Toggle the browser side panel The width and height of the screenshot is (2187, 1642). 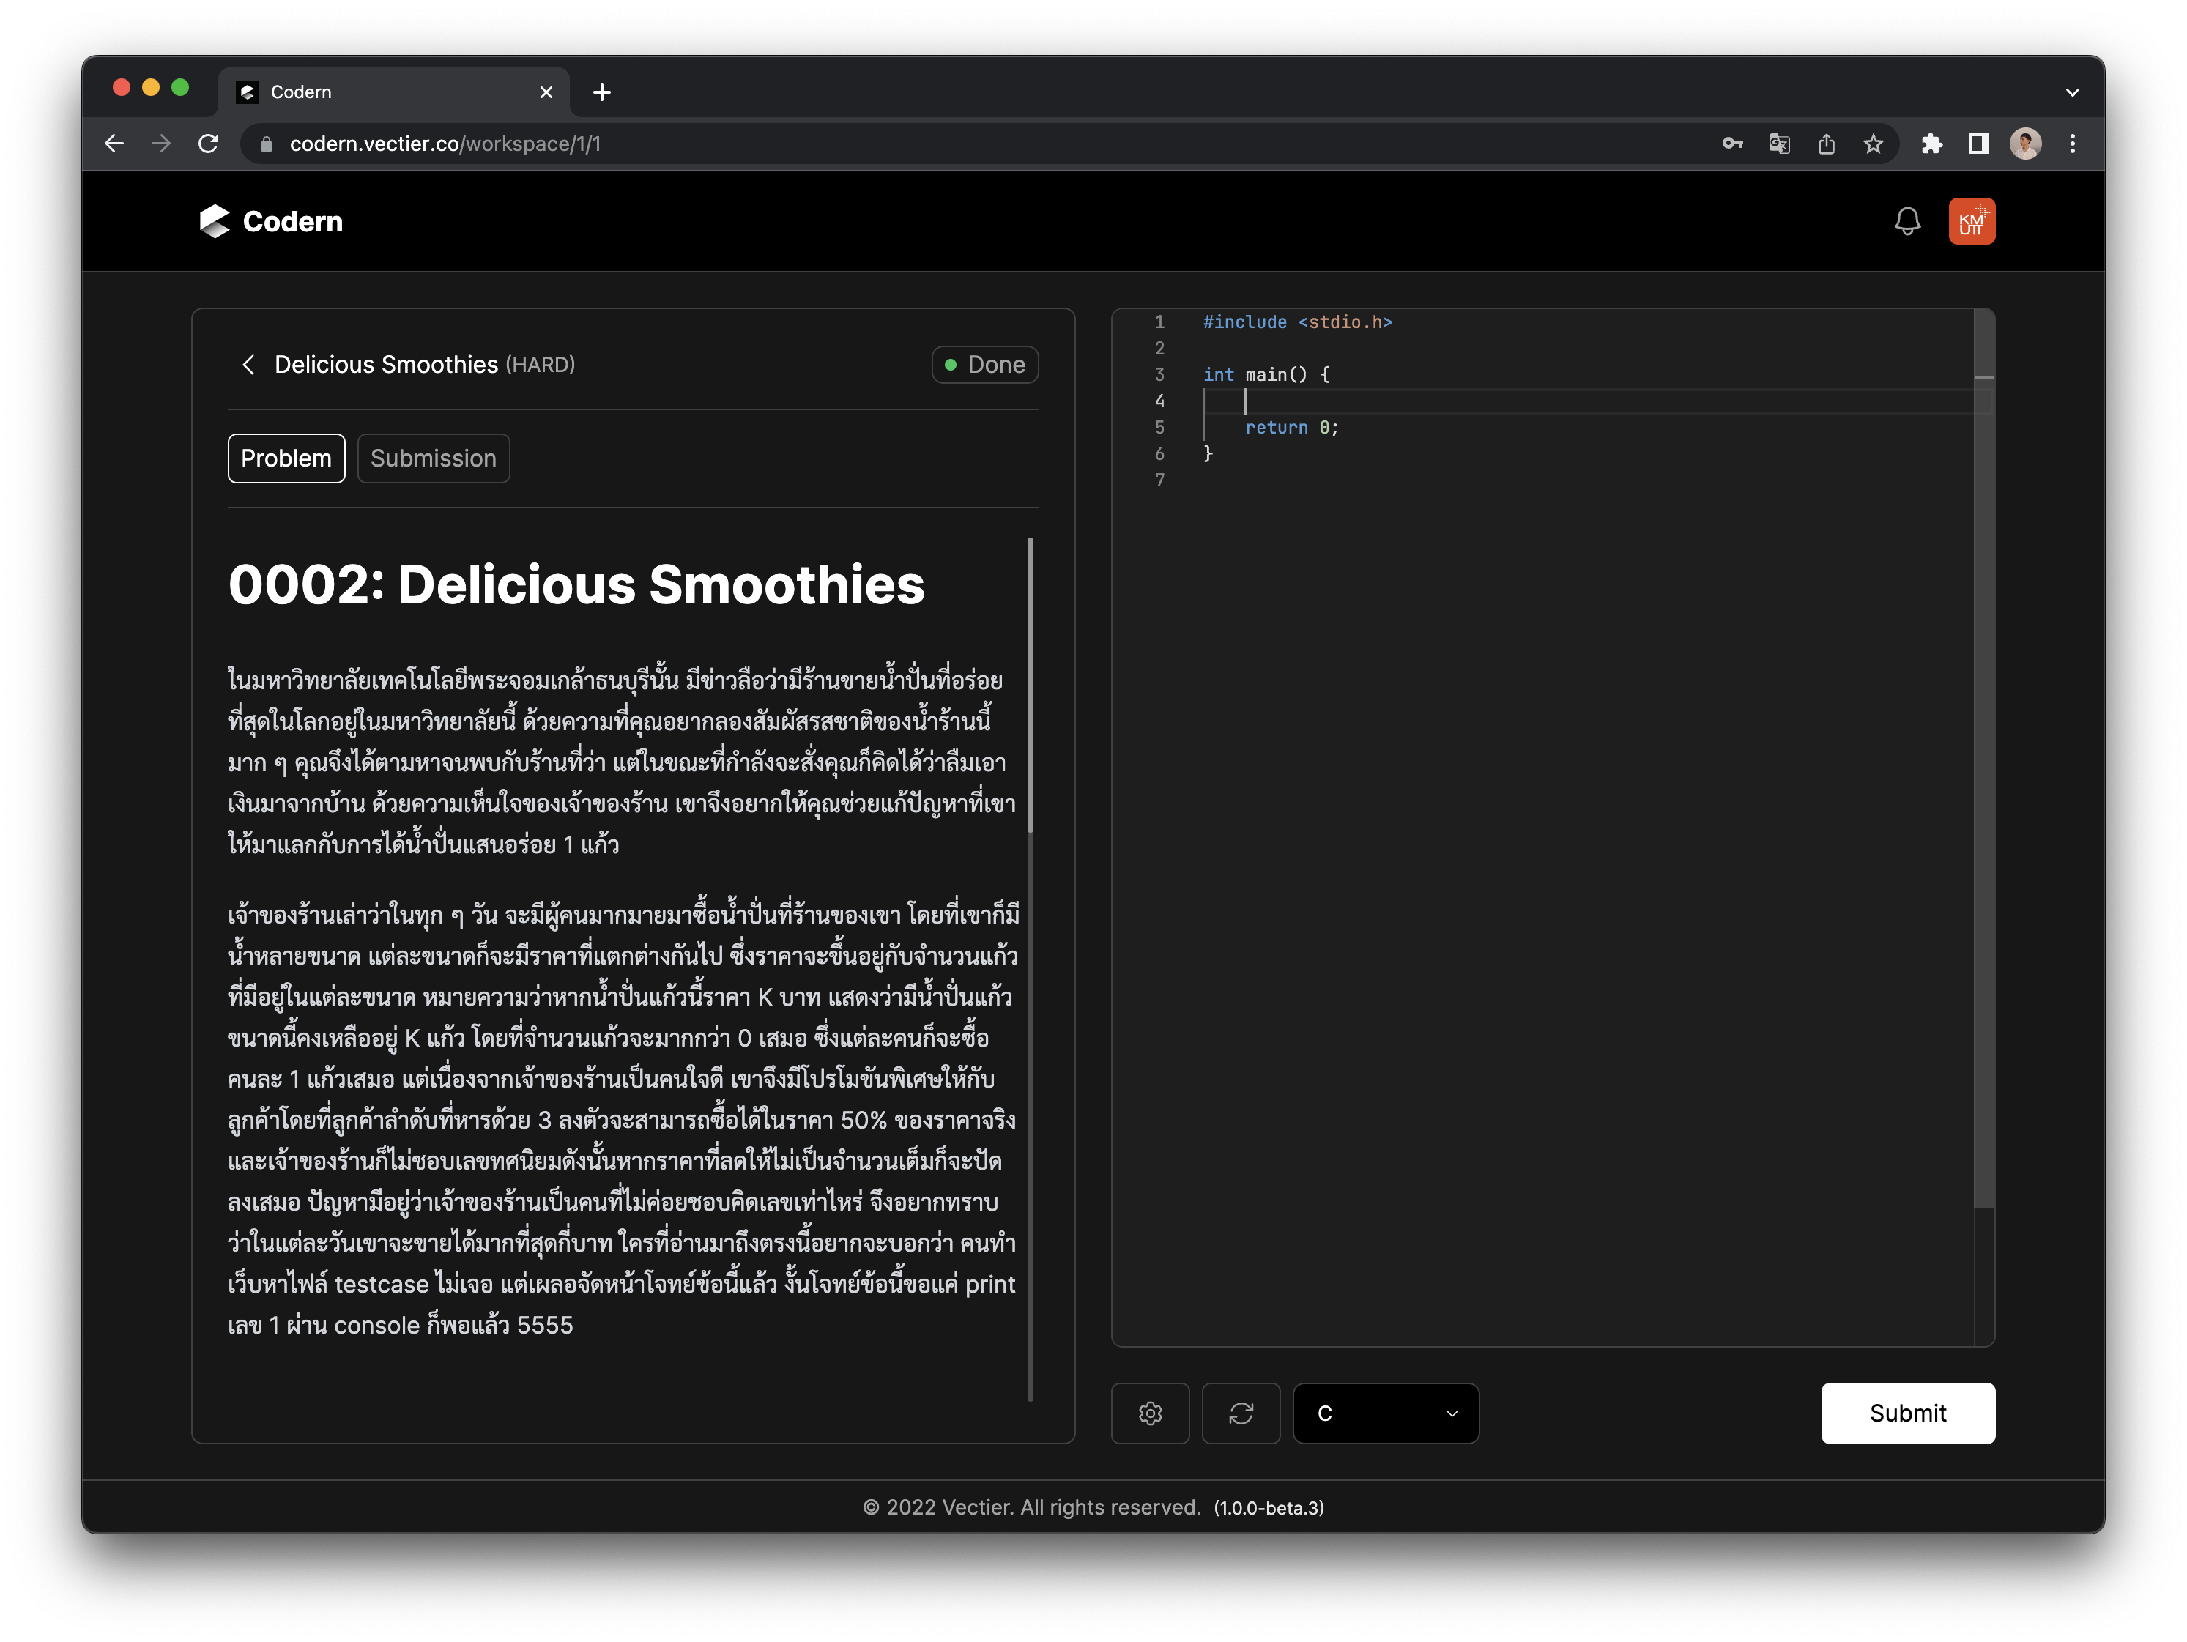1978,144
